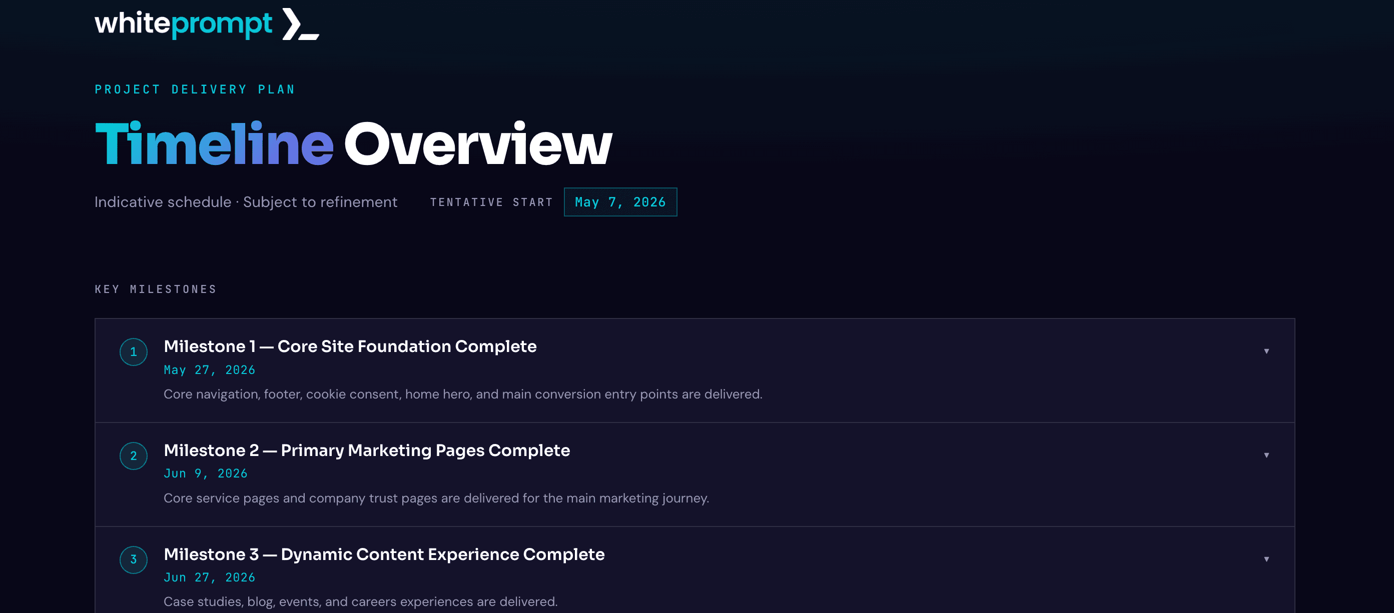This screenshot has height=613, width=1394.
Task: Click the number 1 milestone circle
Action: (x=134, y=352)
